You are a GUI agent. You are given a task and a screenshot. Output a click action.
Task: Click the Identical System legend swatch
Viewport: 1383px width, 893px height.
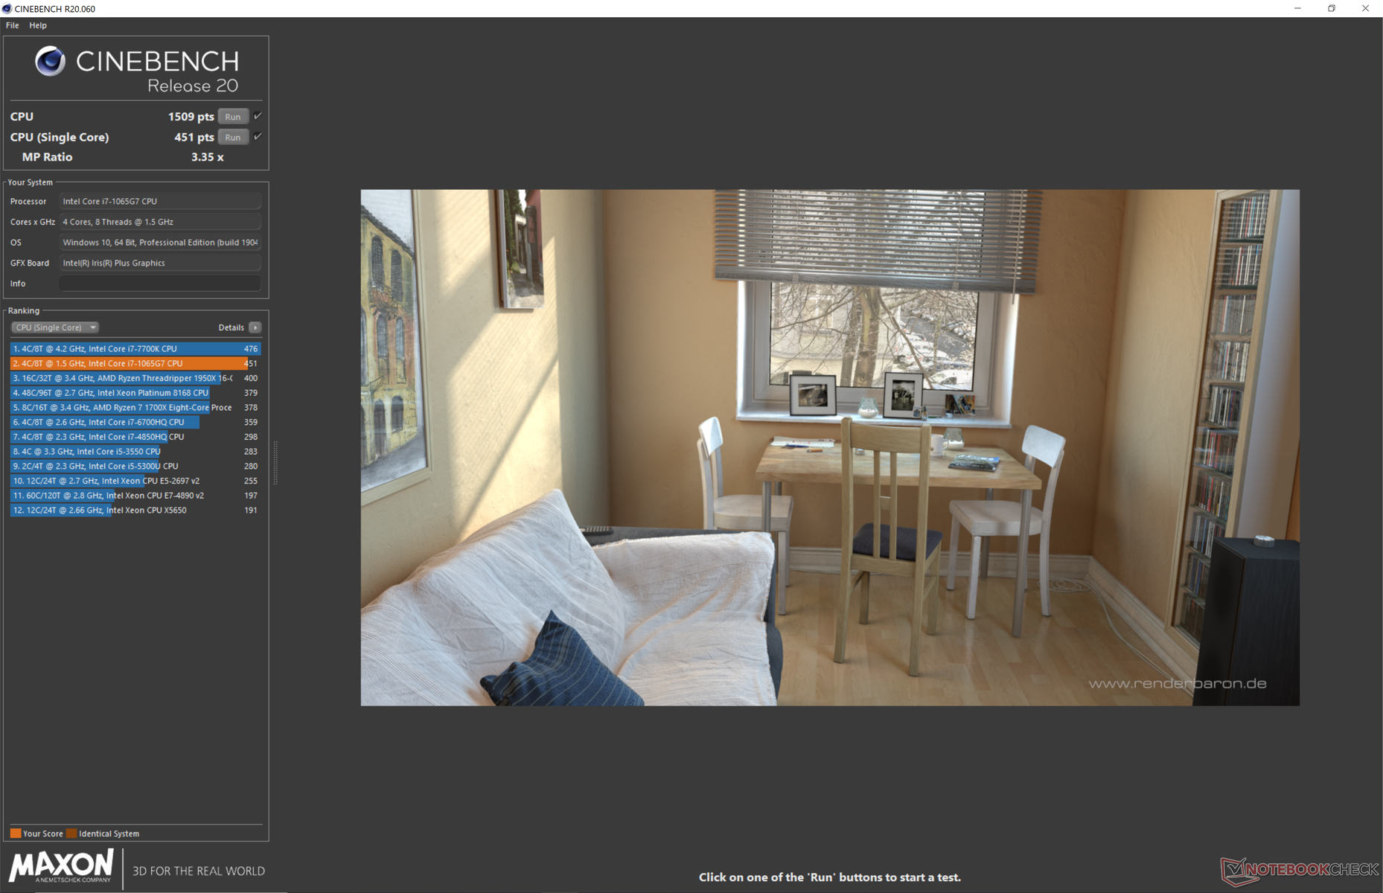[x=71, y=833]
